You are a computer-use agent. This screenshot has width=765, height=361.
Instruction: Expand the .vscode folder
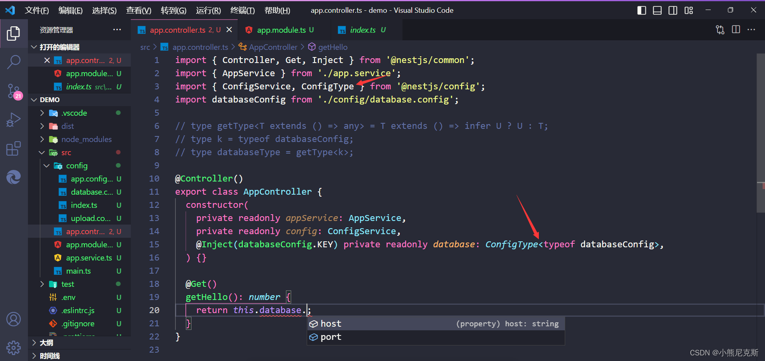coord(79,113)
